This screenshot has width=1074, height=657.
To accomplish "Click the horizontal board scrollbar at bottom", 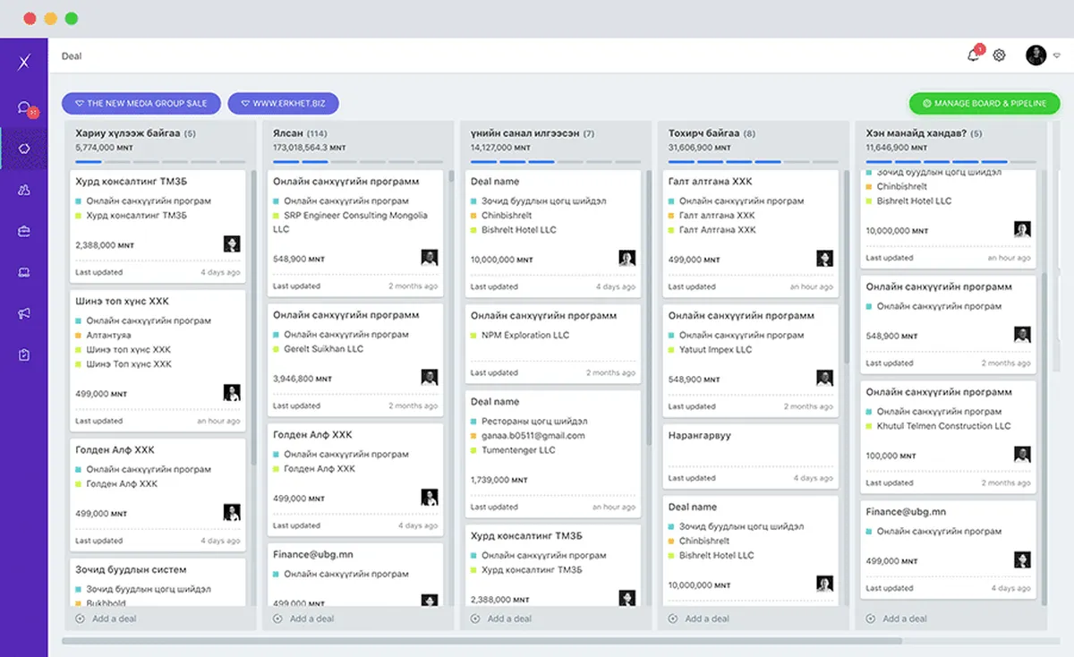I will [x=482, y=641].
